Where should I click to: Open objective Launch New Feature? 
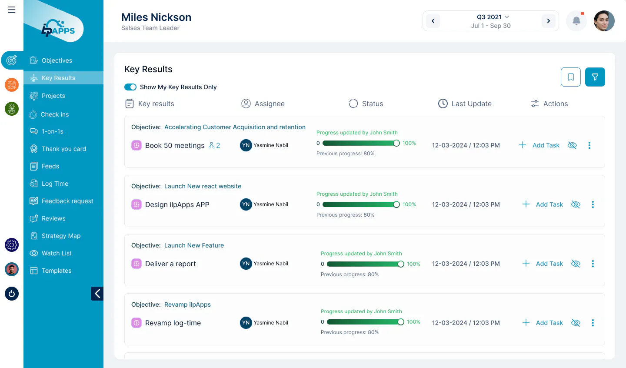coord(194,245)
